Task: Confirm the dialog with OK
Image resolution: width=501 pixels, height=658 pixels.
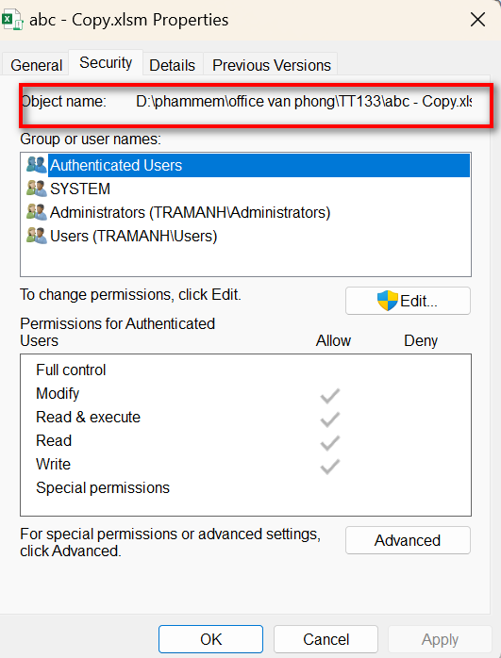Action: (x=210, y=639)
